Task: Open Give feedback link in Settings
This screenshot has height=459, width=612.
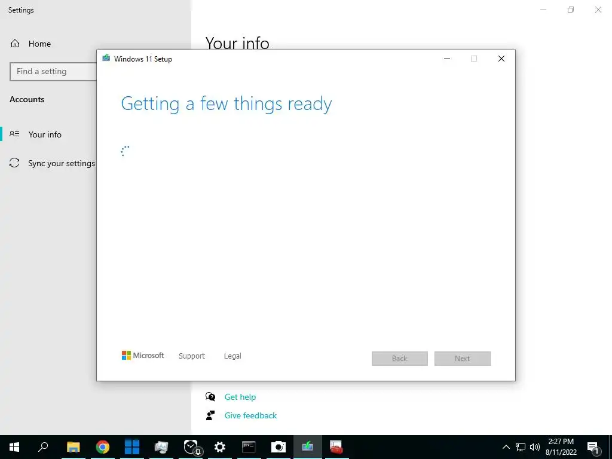Action: [x=250, y=415]
